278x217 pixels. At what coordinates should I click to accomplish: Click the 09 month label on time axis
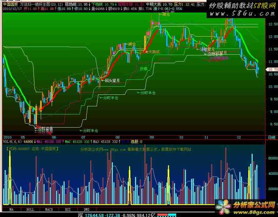point(152,137)
